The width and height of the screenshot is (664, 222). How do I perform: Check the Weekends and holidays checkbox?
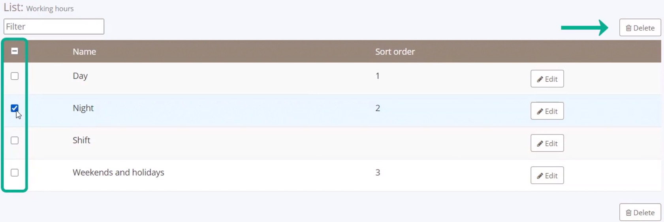15,173
